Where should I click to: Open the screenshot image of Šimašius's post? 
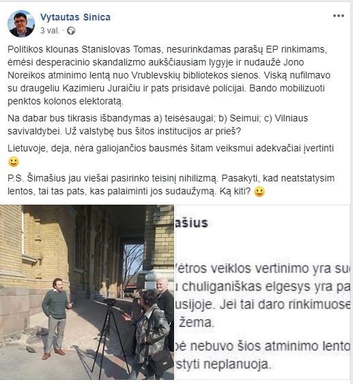point(263,292)
